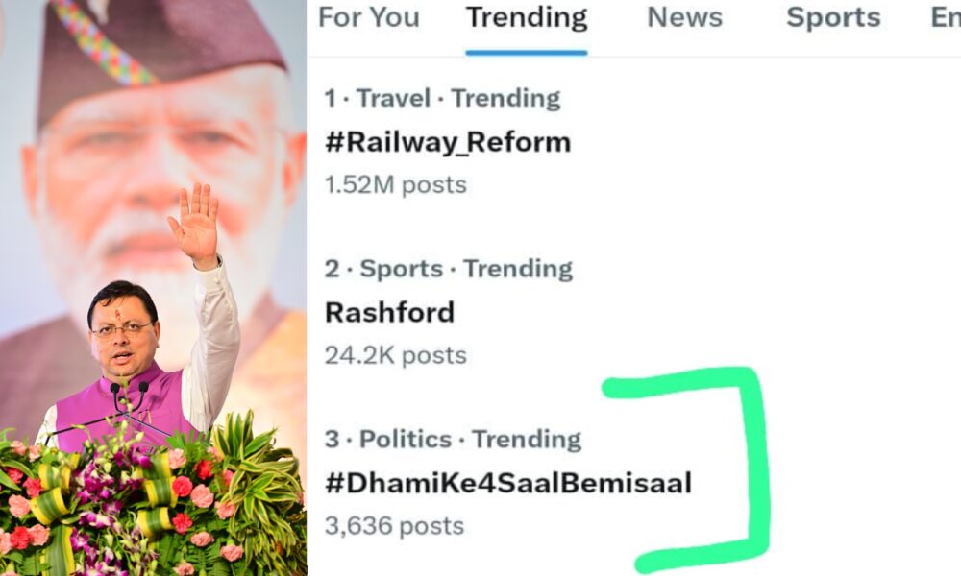Open the Rashford trending topic

pos(389,312)
